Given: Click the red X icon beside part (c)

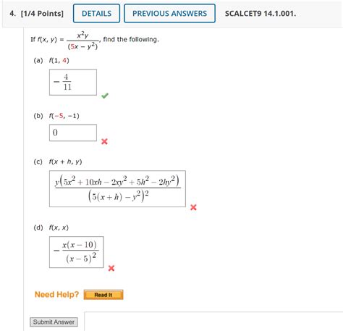Looking at the screenshot, I should click(193, 207).
